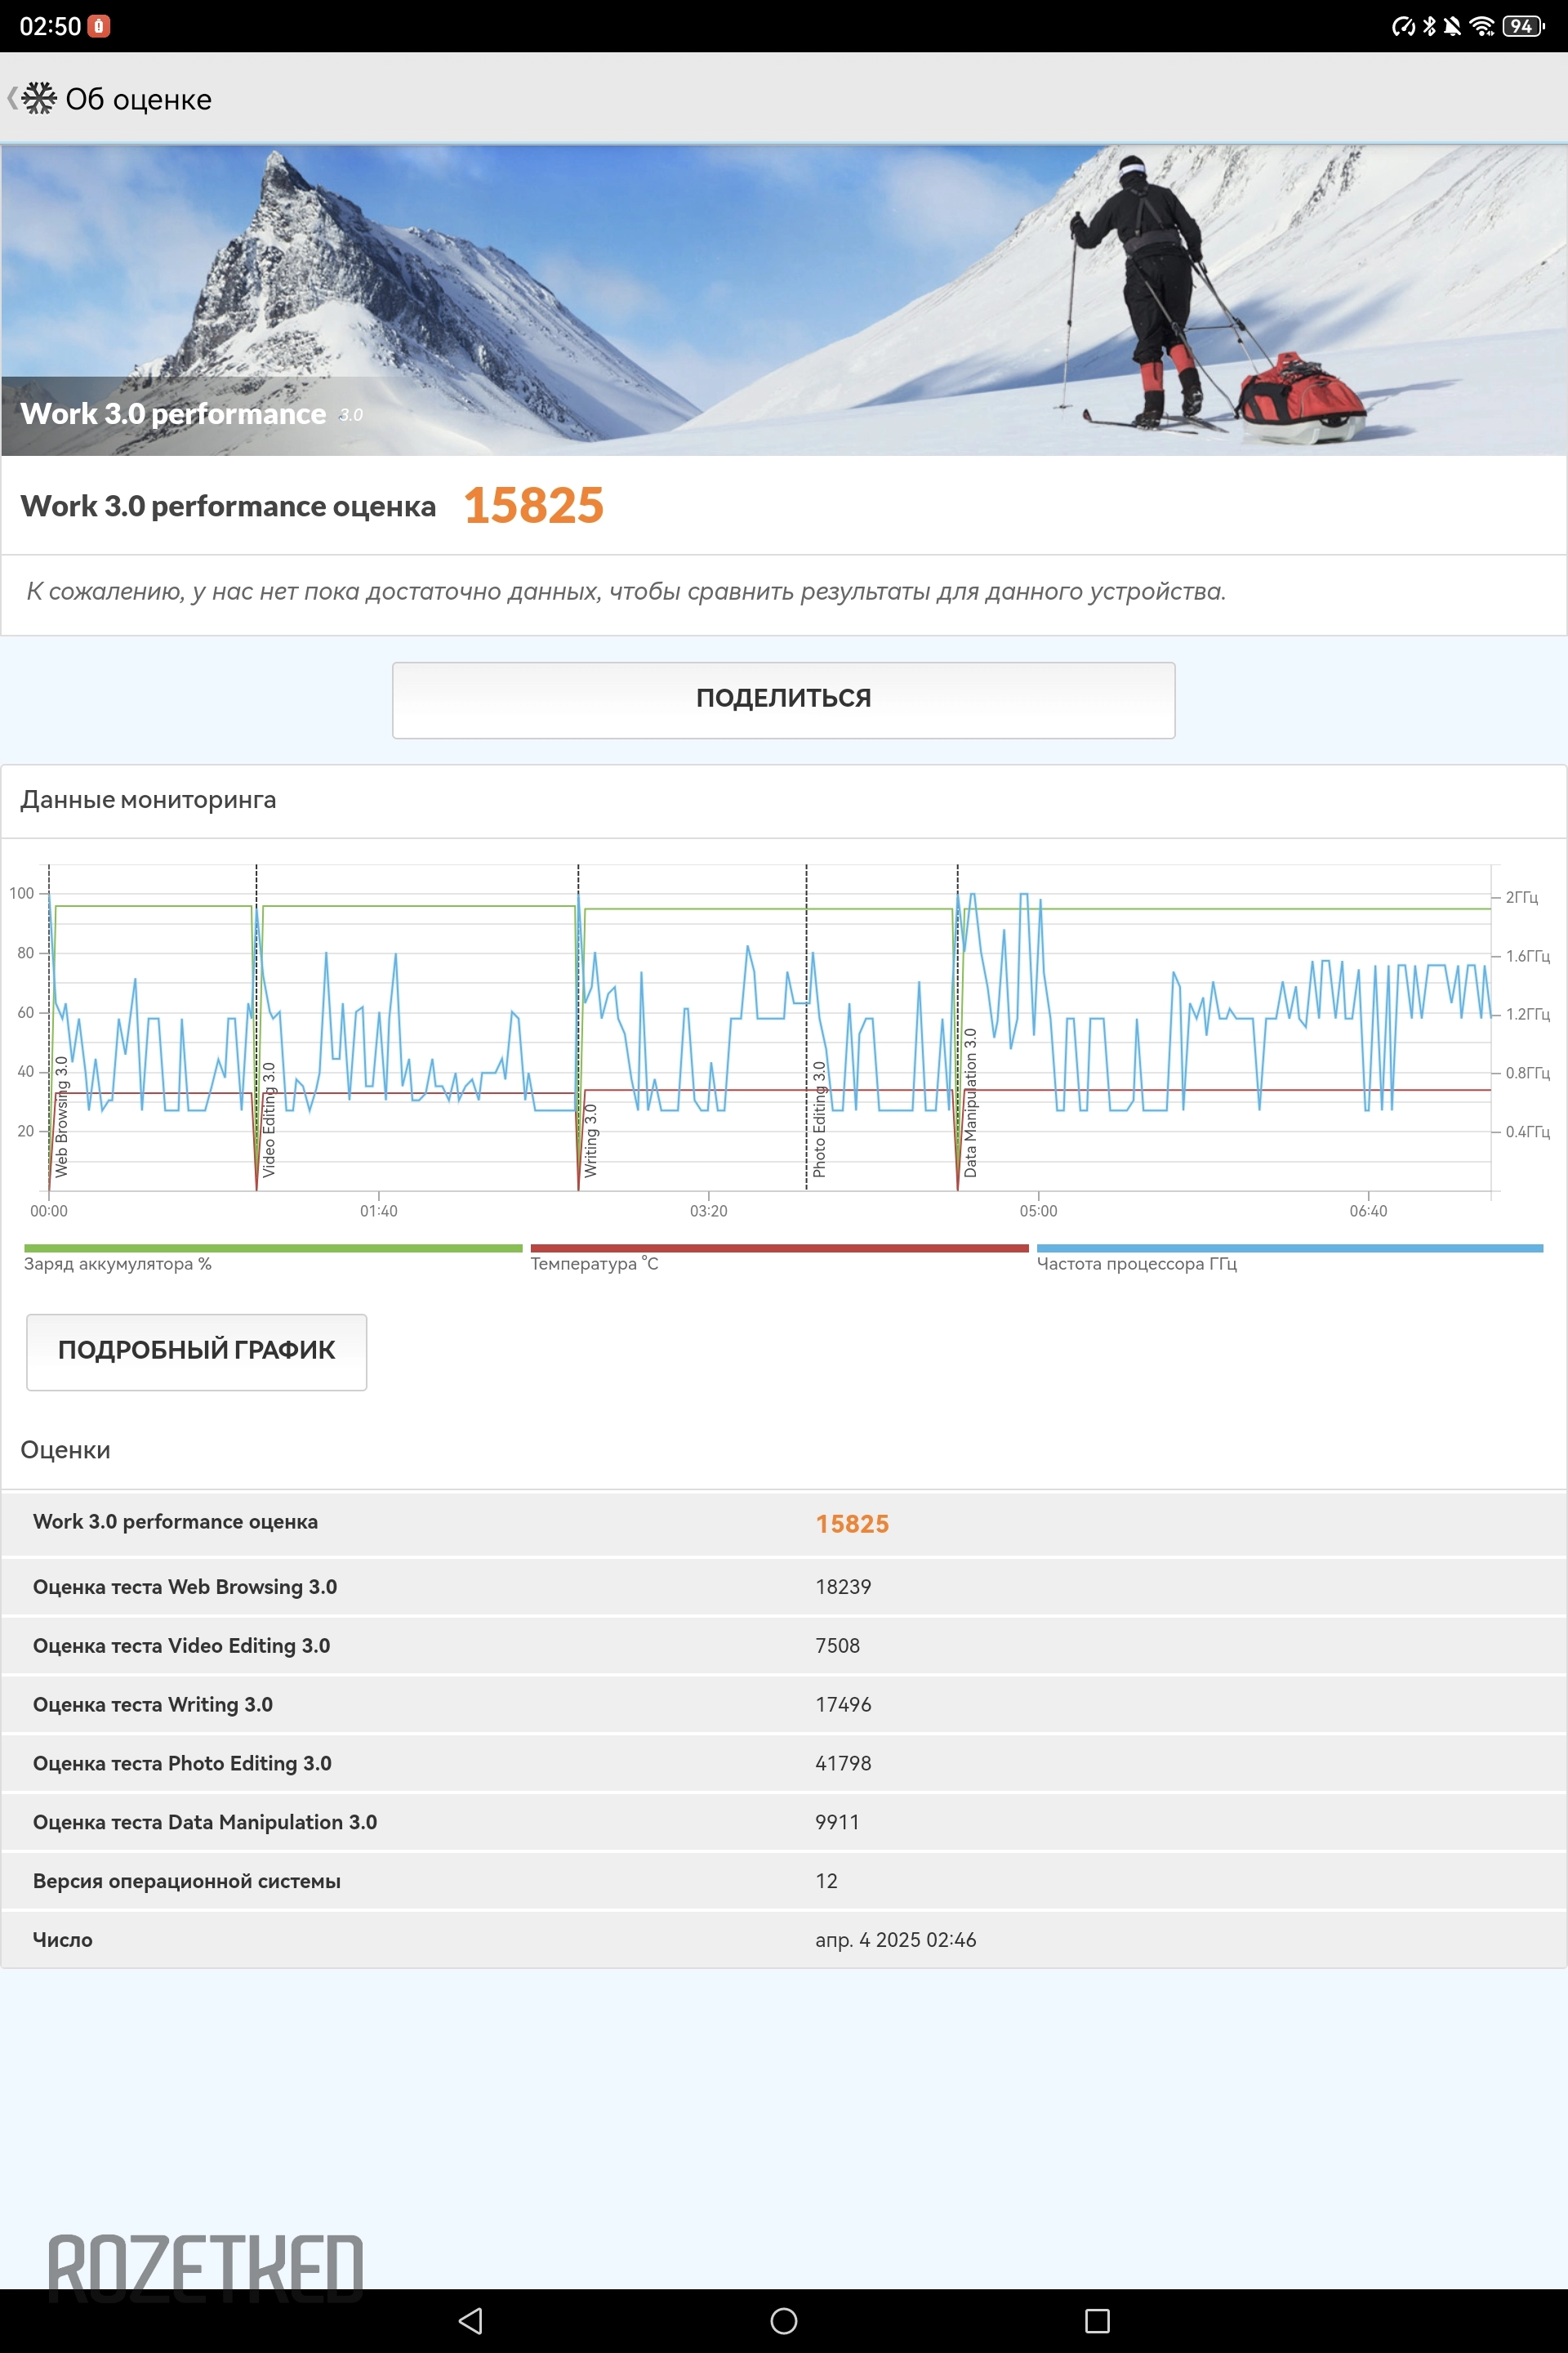The height and width of the screenshot is (2353, 1568).
Task: Tap the recent apps square button
Action: click(1097, 2320)
